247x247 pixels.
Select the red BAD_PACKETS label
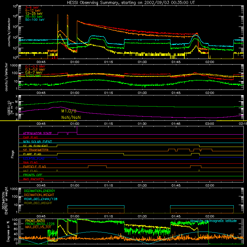coord(34,179)
